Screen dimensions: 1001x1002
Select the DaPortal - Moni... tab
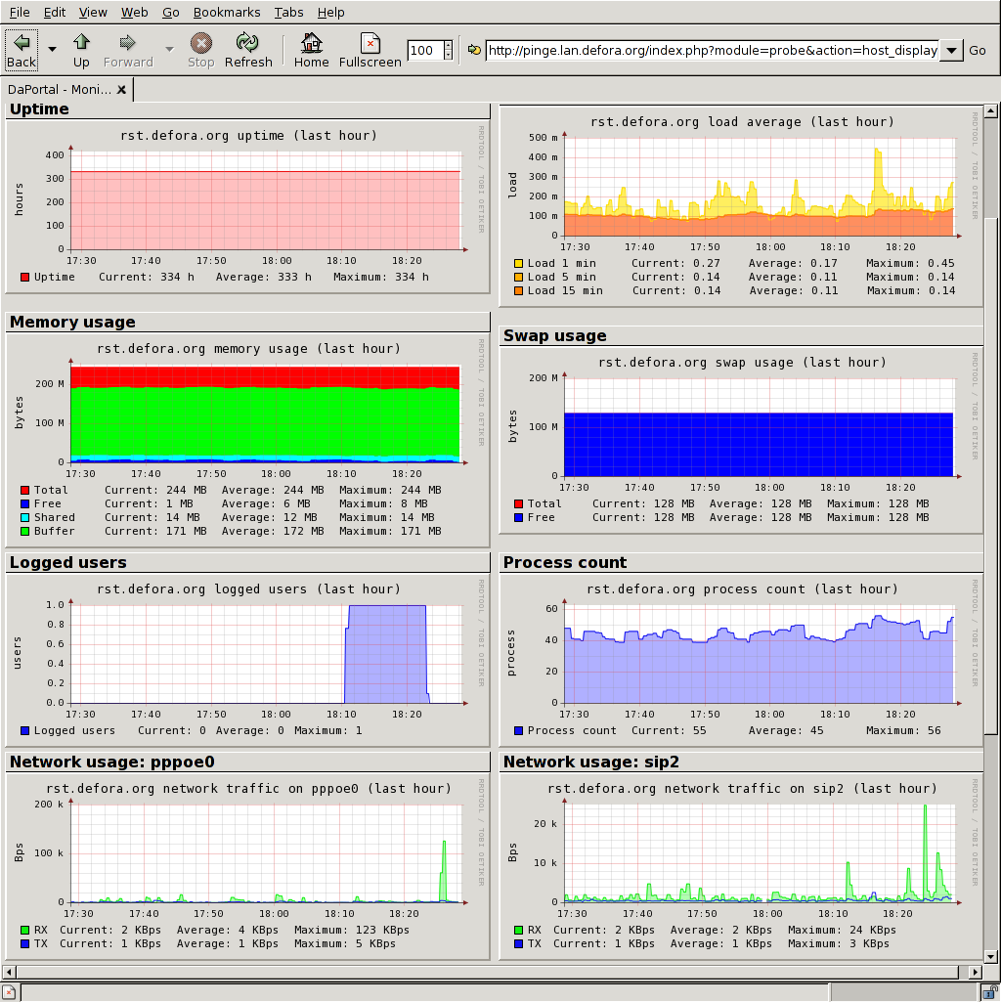coord(60,90)
